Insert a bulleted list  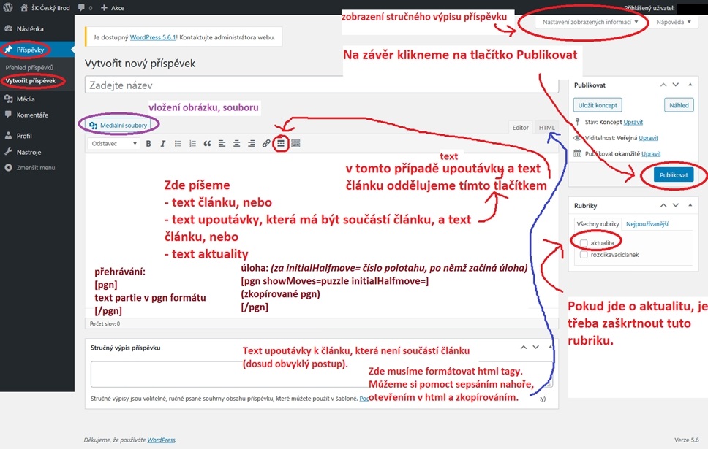pos(178,143)
